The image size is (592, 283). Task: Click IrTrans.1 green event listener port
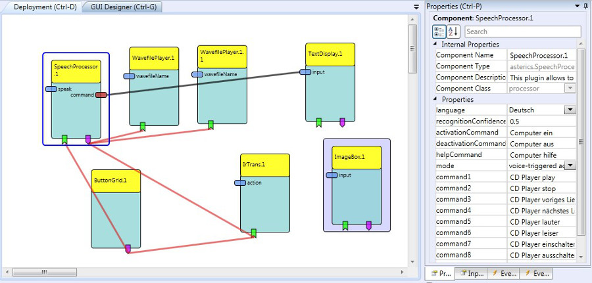(x=253, y=233)
